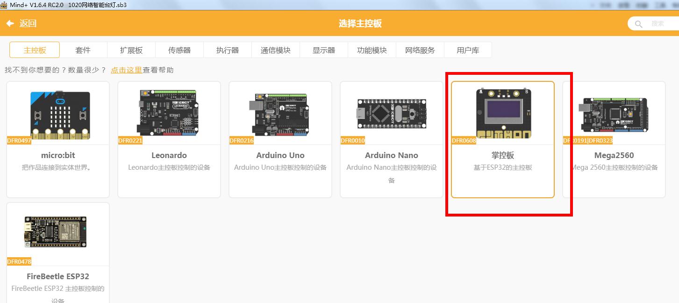Open the 套件 tab
The height and width of the screenshot is (303, 679).
point(83,50)
